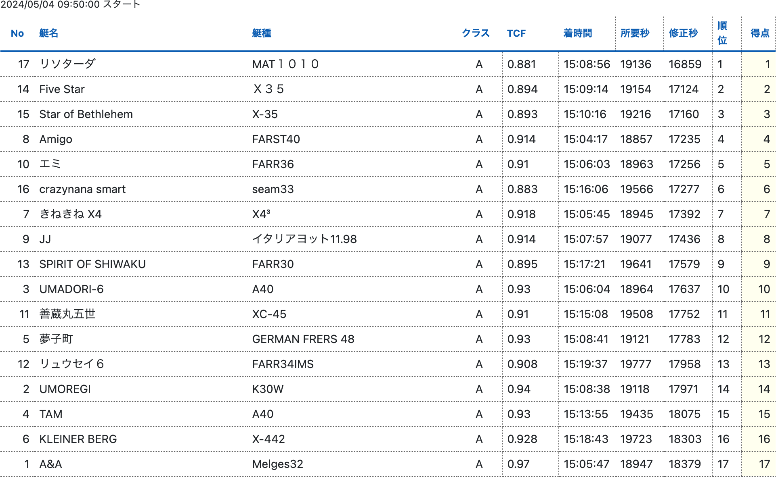The width and height of the screenshot is (776, 478).
Task: Click the UMADORI-6 boat name
Action: tap(71, 289)
